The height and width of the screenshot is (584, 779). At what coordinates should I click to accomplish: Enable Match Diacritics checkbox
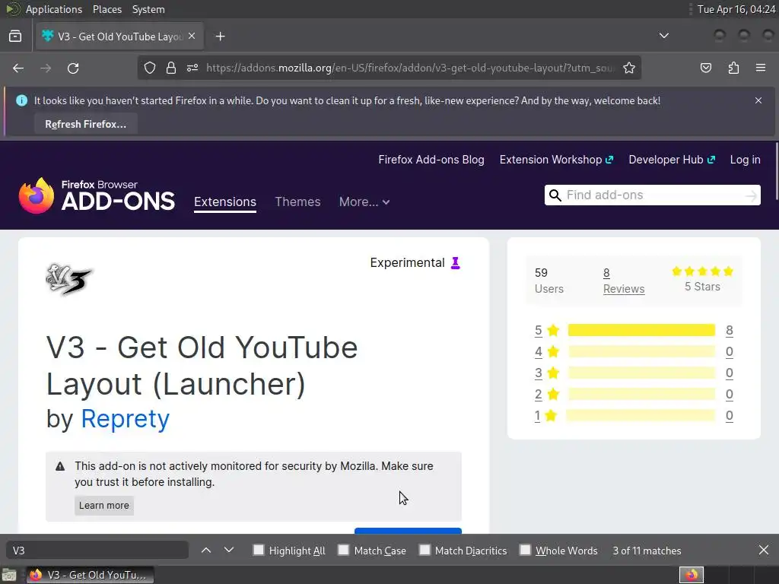[x=424, y=550]
